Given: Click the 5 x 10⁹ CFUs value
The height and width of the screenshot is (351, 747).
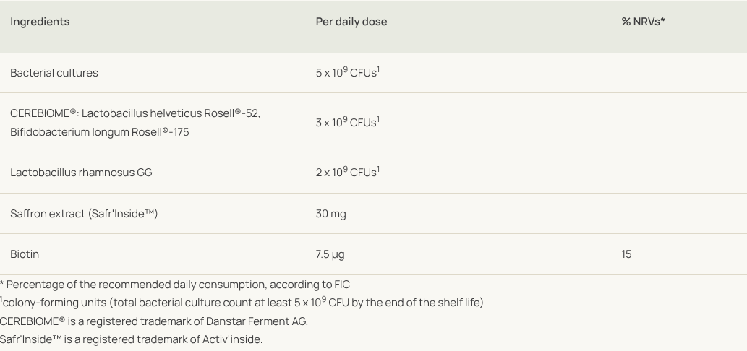Looking at the screenshot, I should tap(346, 73).
